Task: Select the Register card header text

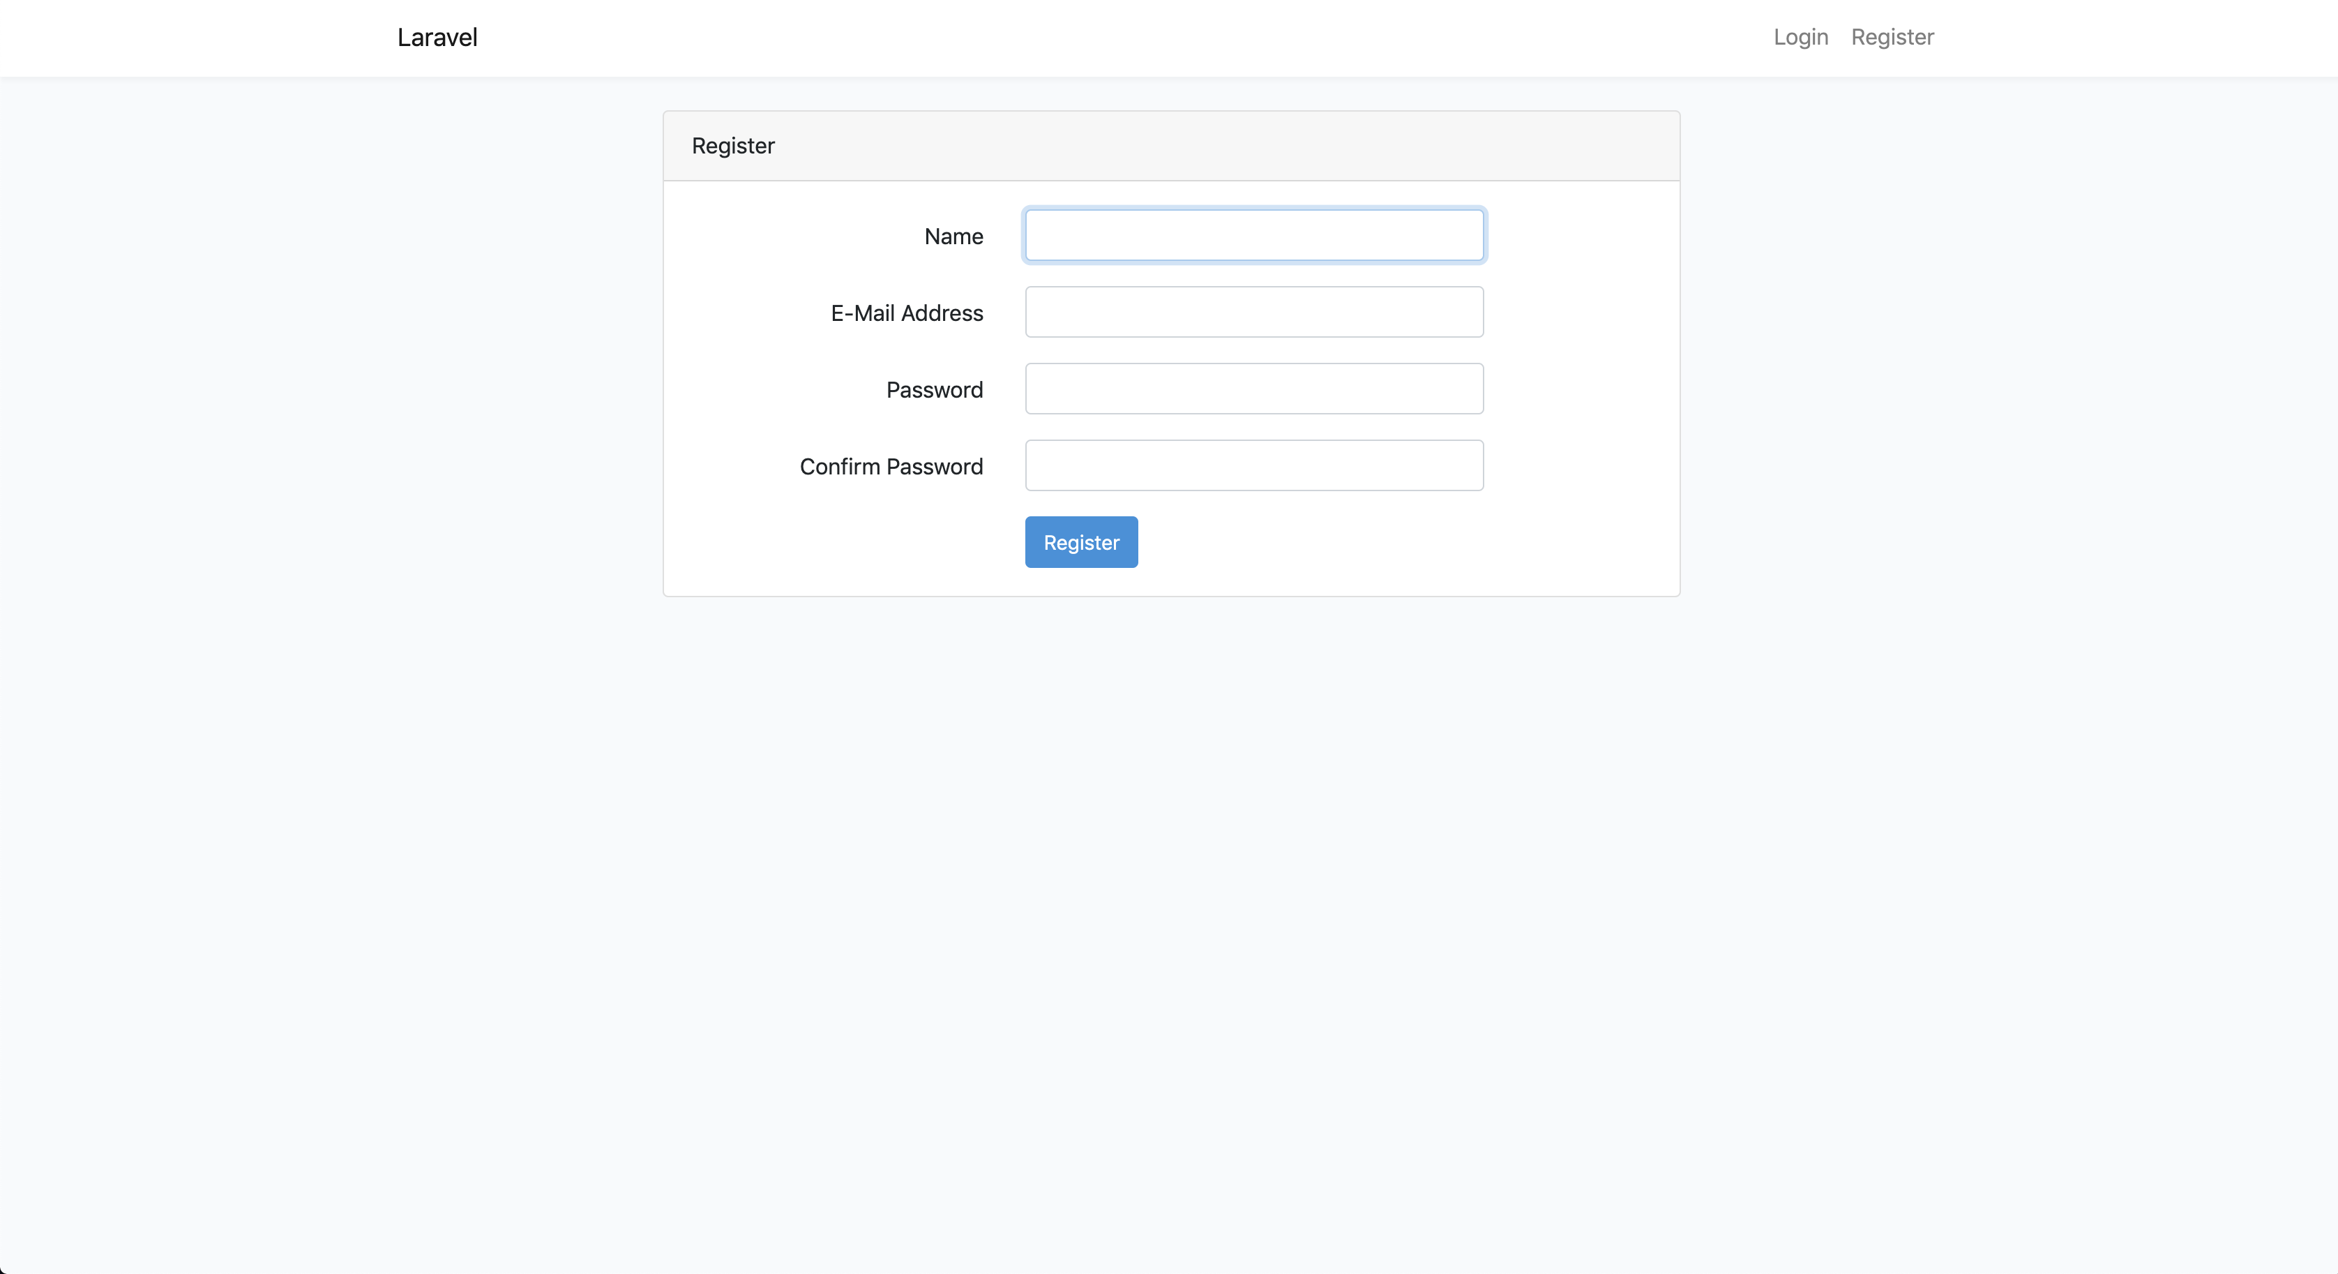Action: [x=732, y=145]
